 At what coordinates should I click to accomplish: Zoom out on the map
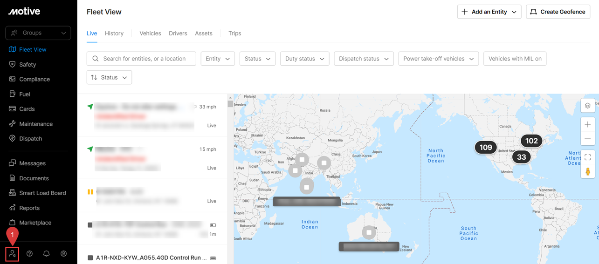587,139
